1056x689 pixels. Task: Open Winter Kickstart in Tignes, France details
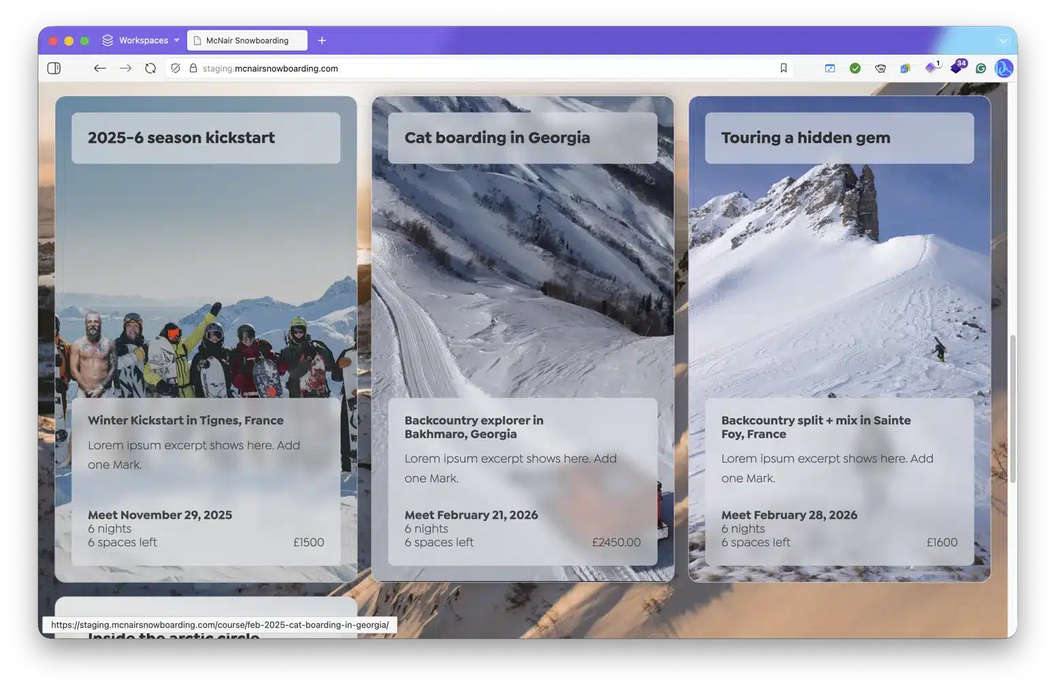point(185,420)
